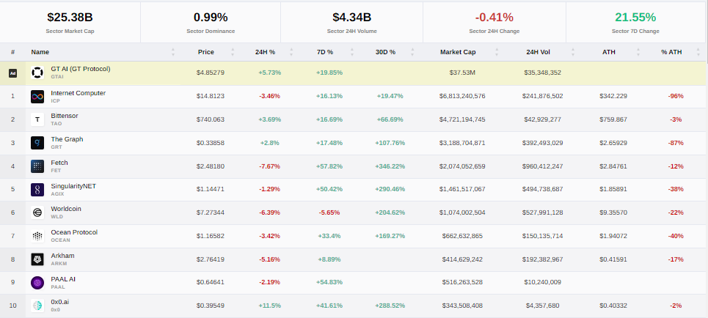The width and height of the screenshot is (708, 318).
Task: Click the PAAL AI purple logo icon
Action: 37,283
